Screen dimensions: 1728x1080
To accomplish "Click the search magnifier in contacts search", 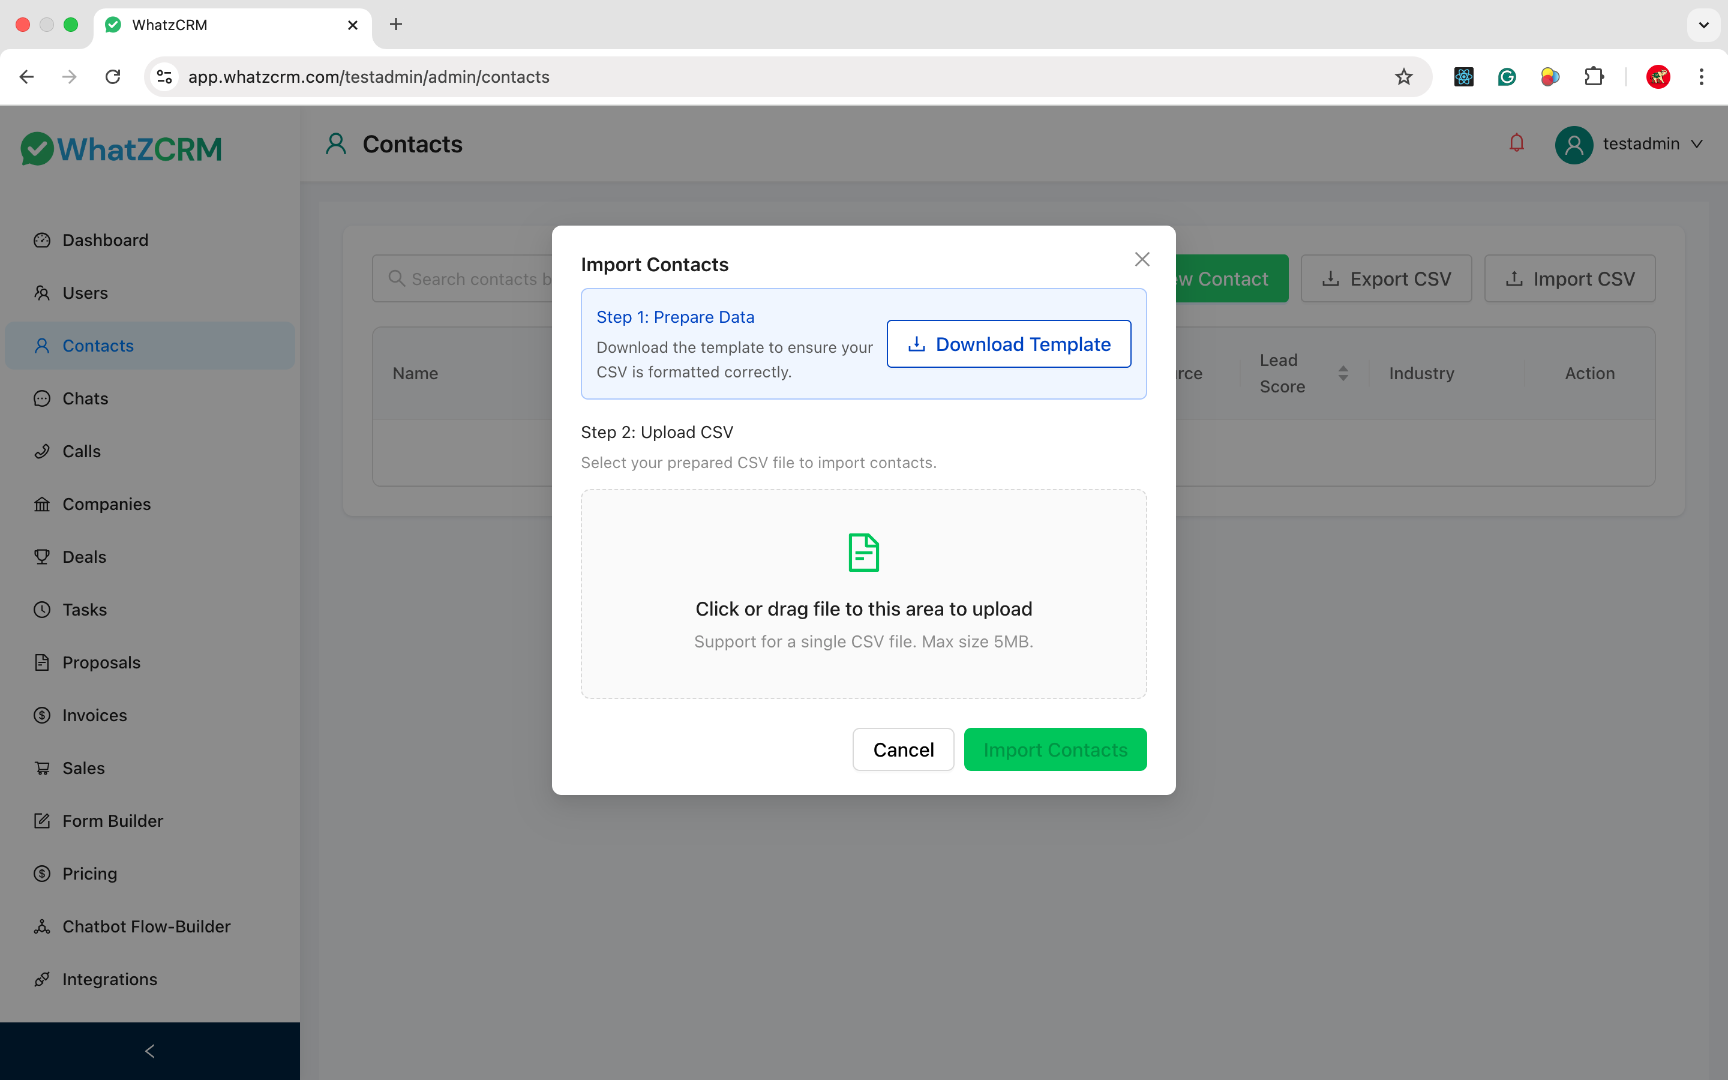I will 398,278.
